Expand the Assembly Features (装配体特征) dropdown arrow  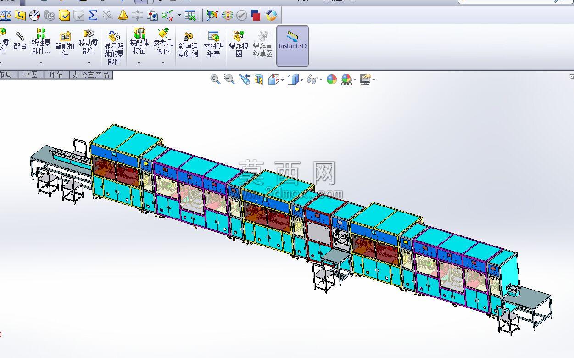pos(139,63)
